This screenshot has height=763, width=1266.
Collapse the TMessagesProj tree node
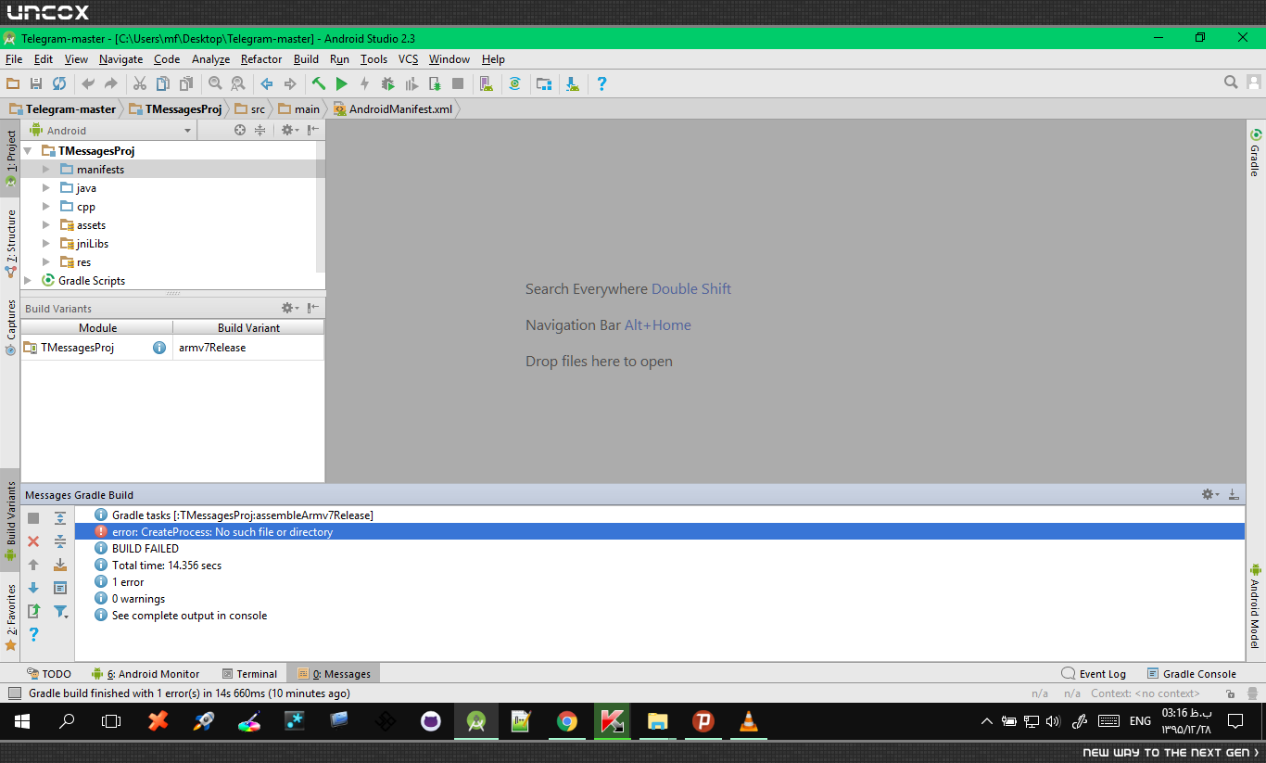pyautogui.click(x=29, y=151)
